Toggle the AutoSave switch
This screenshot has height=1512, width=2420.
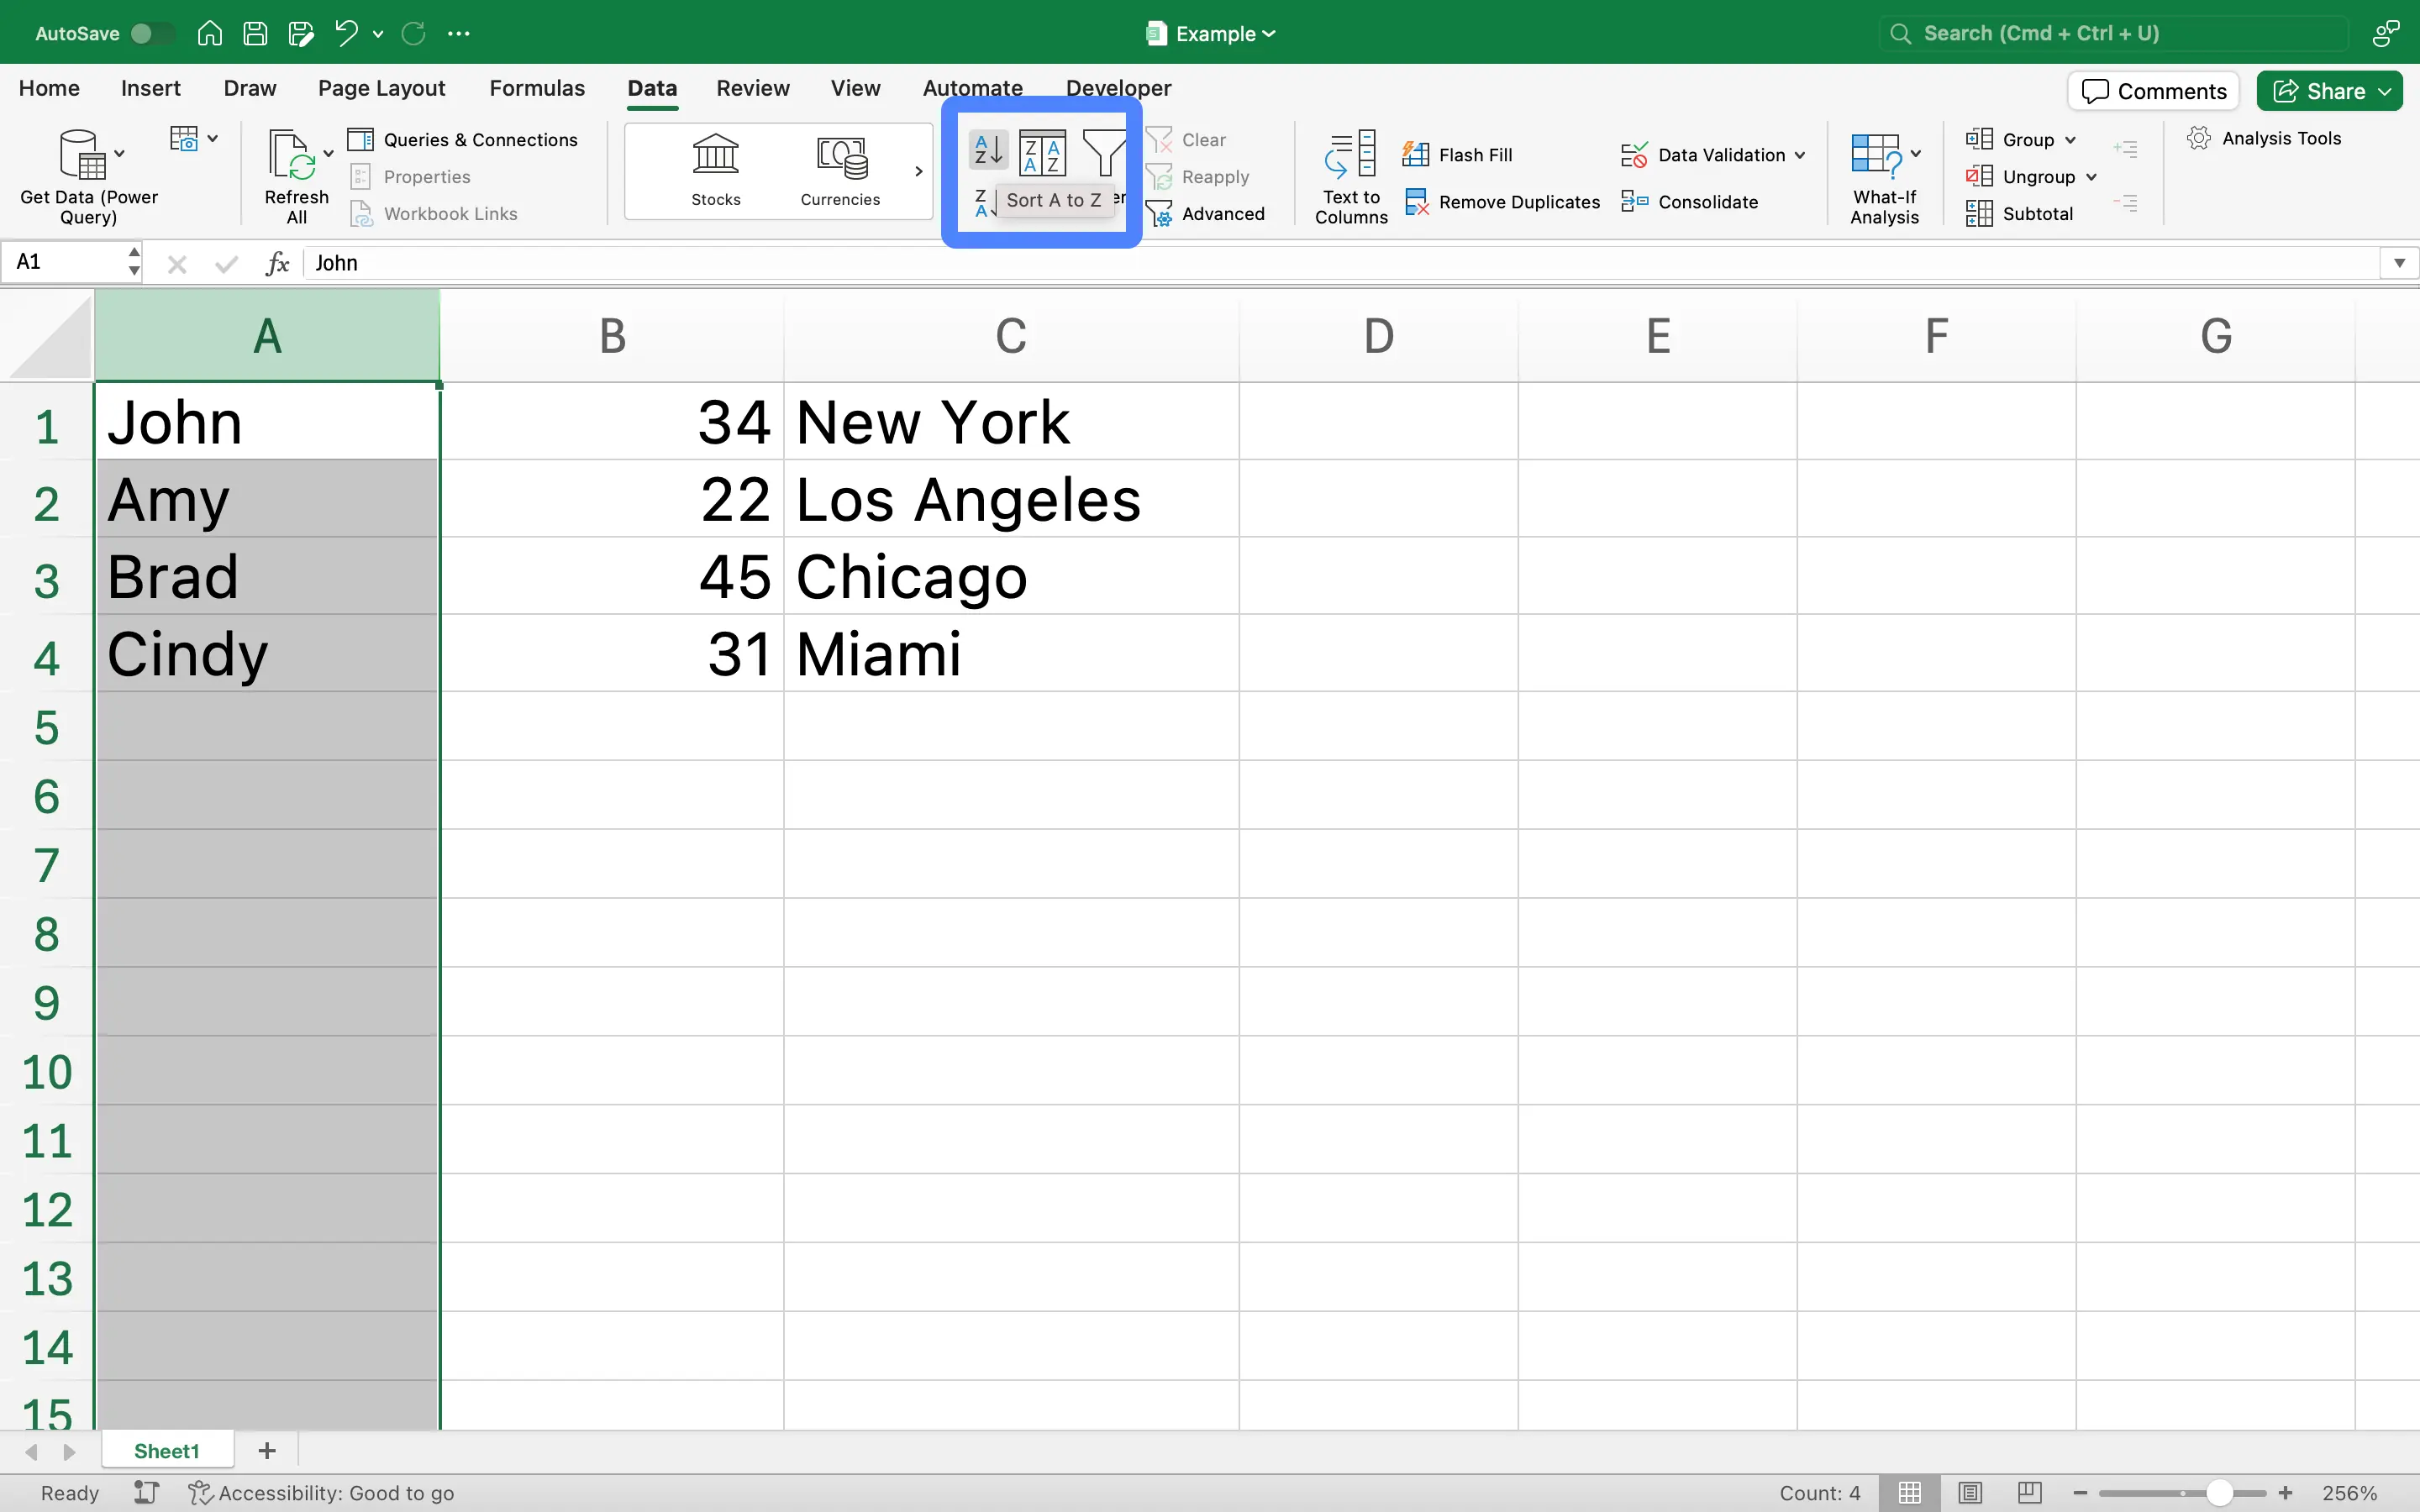(x=152, y=33)
